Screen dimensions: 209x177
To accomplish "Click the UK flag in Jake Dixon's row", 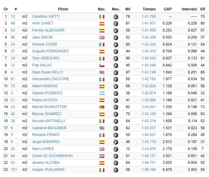I will coord(102,37).
